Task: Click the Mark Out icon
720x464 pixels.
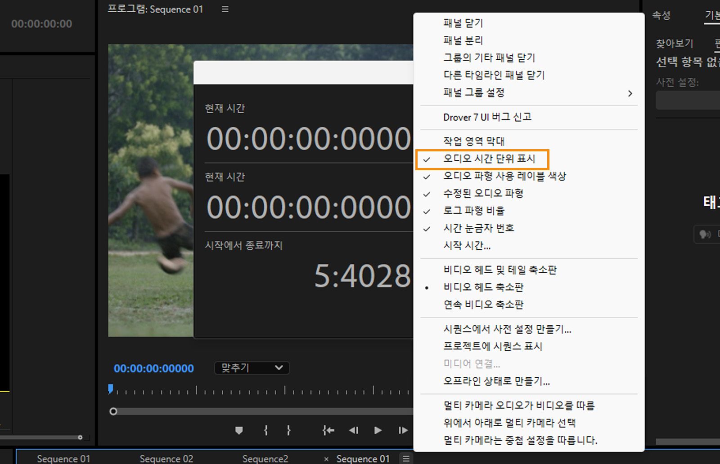Action: 288,430
